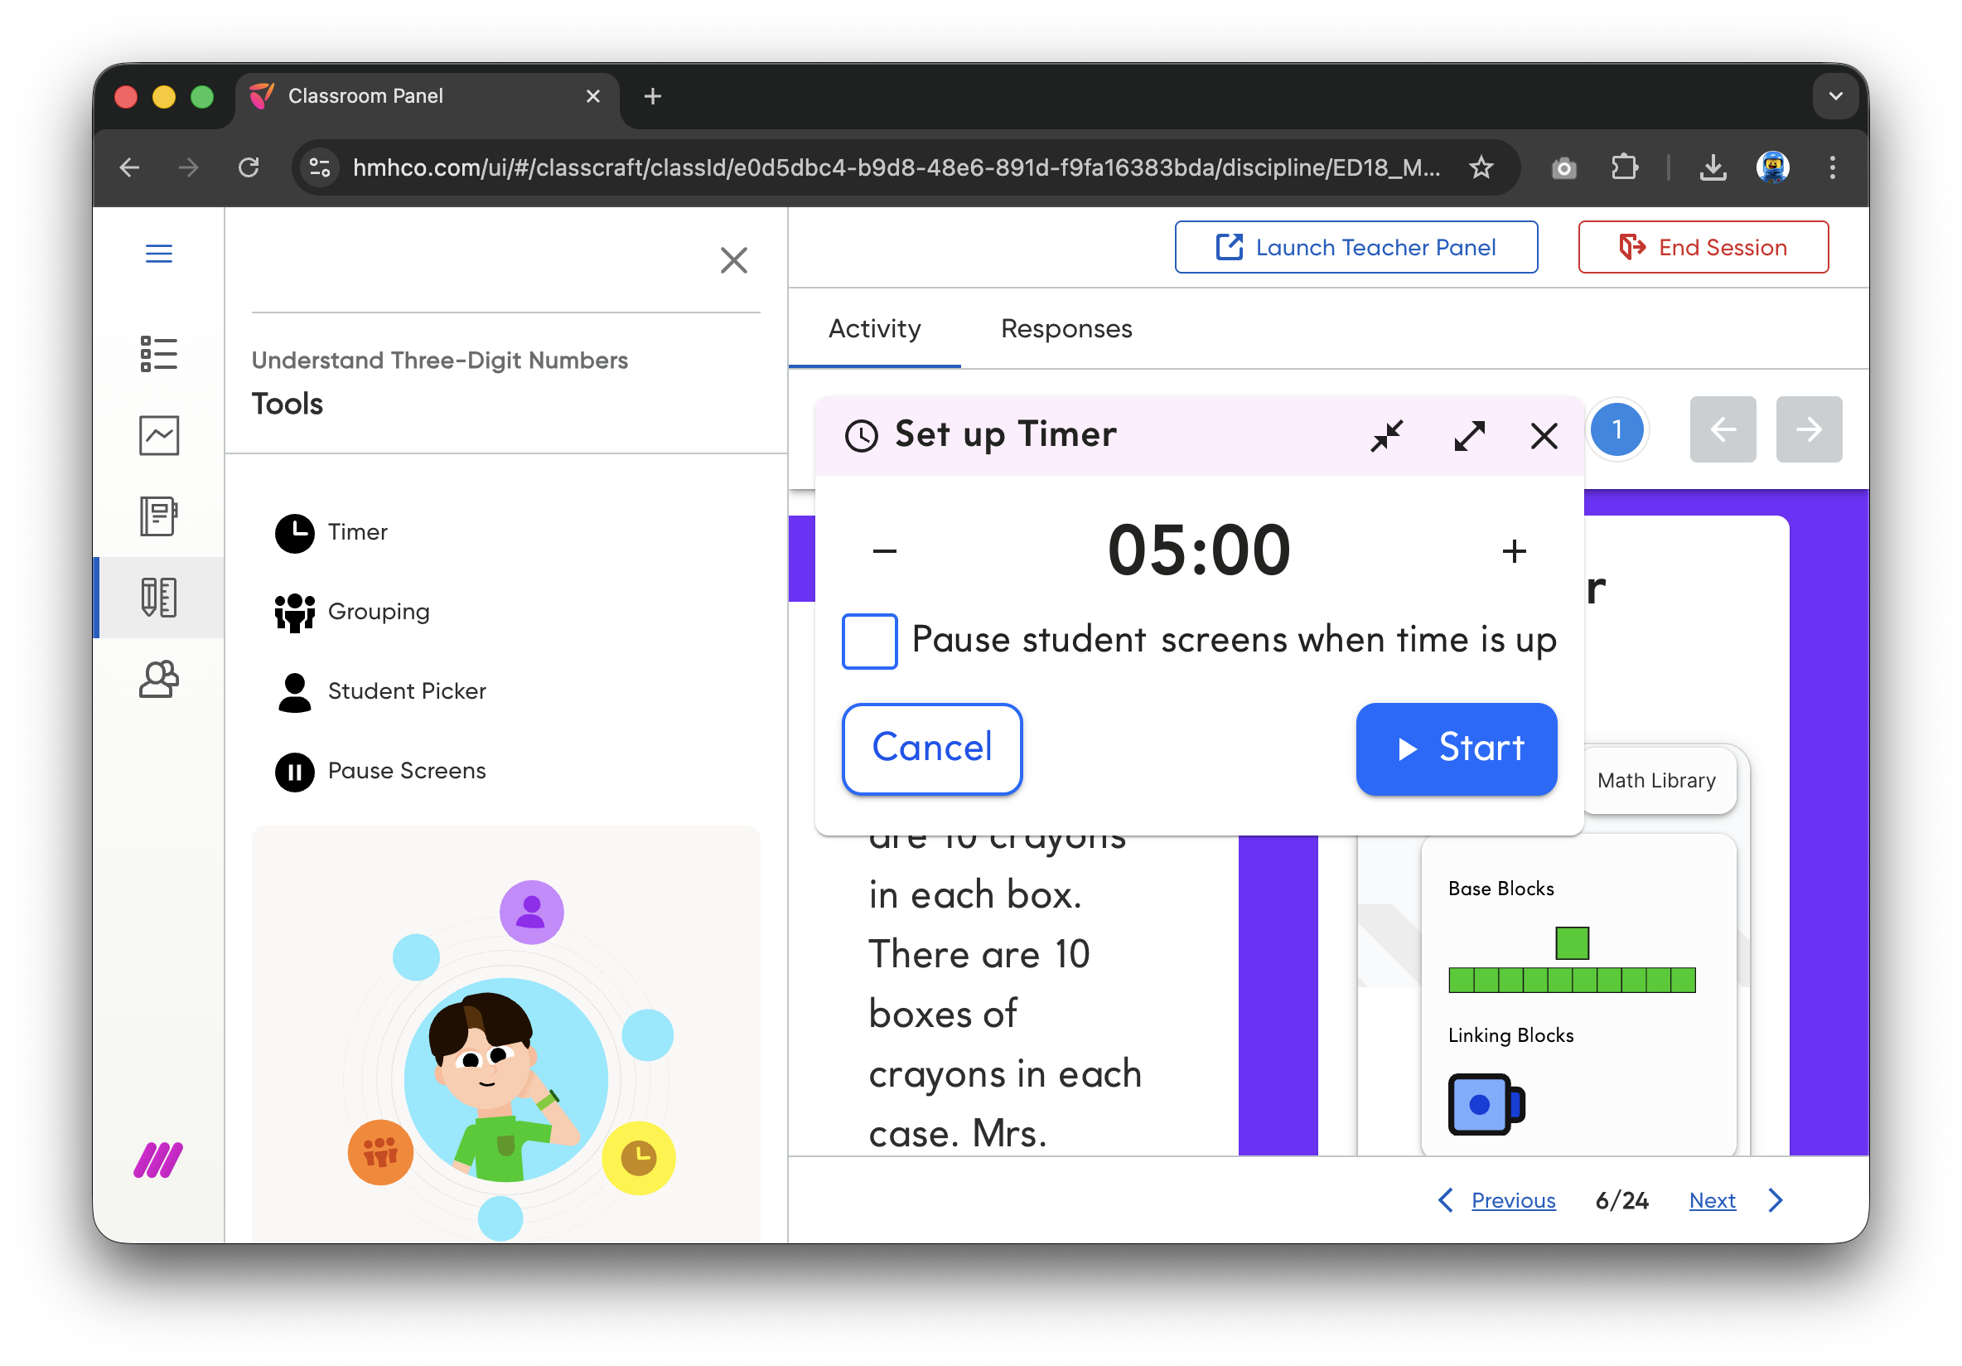Select the Activity tab
The height and width of the screenshot is (1366, 1962).
coord(874,328)
